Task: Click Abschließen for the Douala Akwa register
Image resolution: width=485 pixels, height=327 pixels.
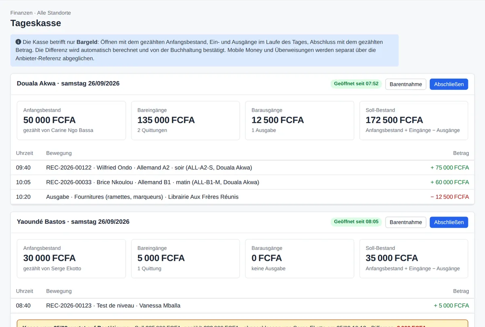Action: pos(449,84)
